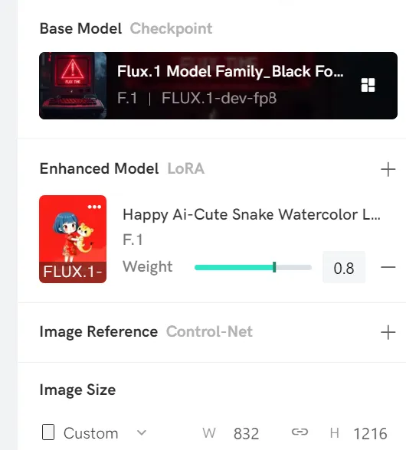Edit the weight value 0.8 field
The height and width of the screenshot is (450, 406).
pos(344,268)
